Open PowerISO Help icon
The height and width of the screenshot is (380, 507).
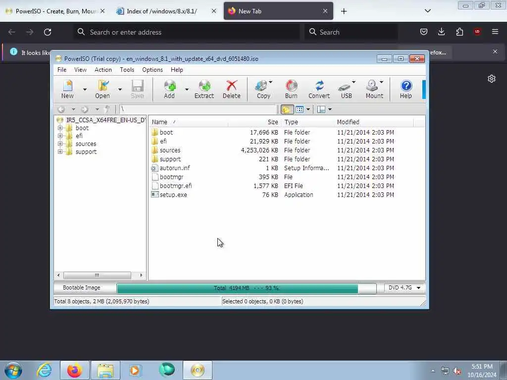[x=406, y=89]
